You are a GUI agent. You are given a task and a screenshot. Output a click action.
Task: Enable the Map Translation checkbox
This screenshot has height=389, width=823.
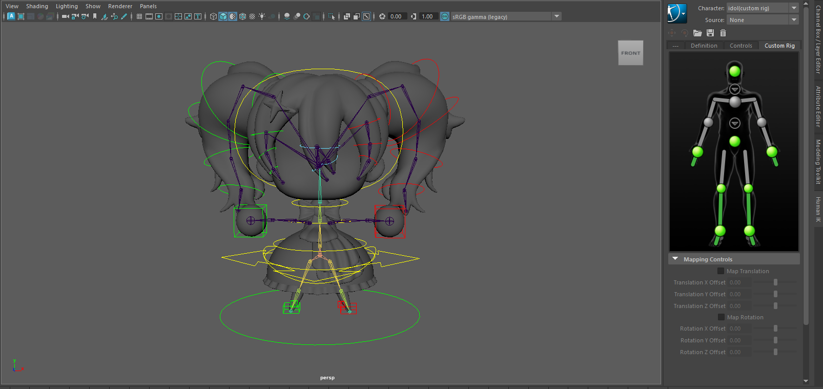(x=721, y=271)
